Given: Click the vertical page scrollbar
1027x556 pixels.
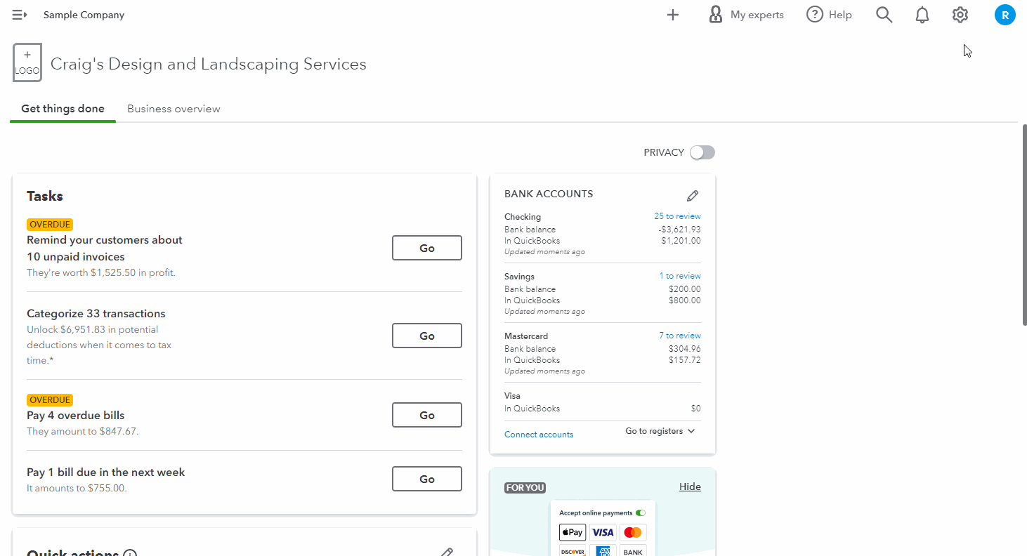Looking at the screenshot, I should [x=1023, y=225].
